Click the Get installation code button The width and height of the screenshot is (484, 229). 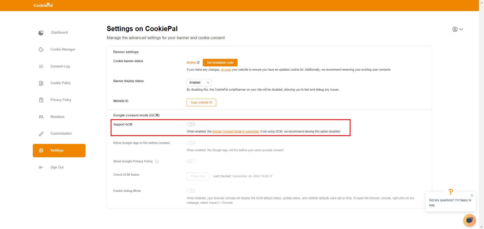tap(220, 63)
